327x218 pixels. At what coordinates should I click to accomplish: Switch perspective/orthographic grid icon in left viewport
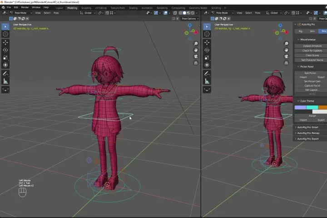tap(196, 63)
